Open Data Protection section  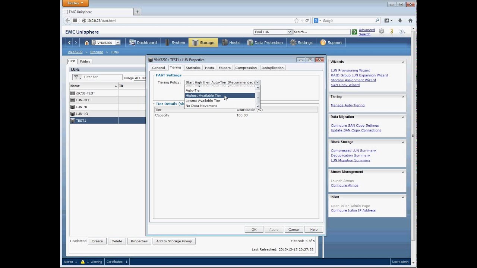click(x=265, y=42)
